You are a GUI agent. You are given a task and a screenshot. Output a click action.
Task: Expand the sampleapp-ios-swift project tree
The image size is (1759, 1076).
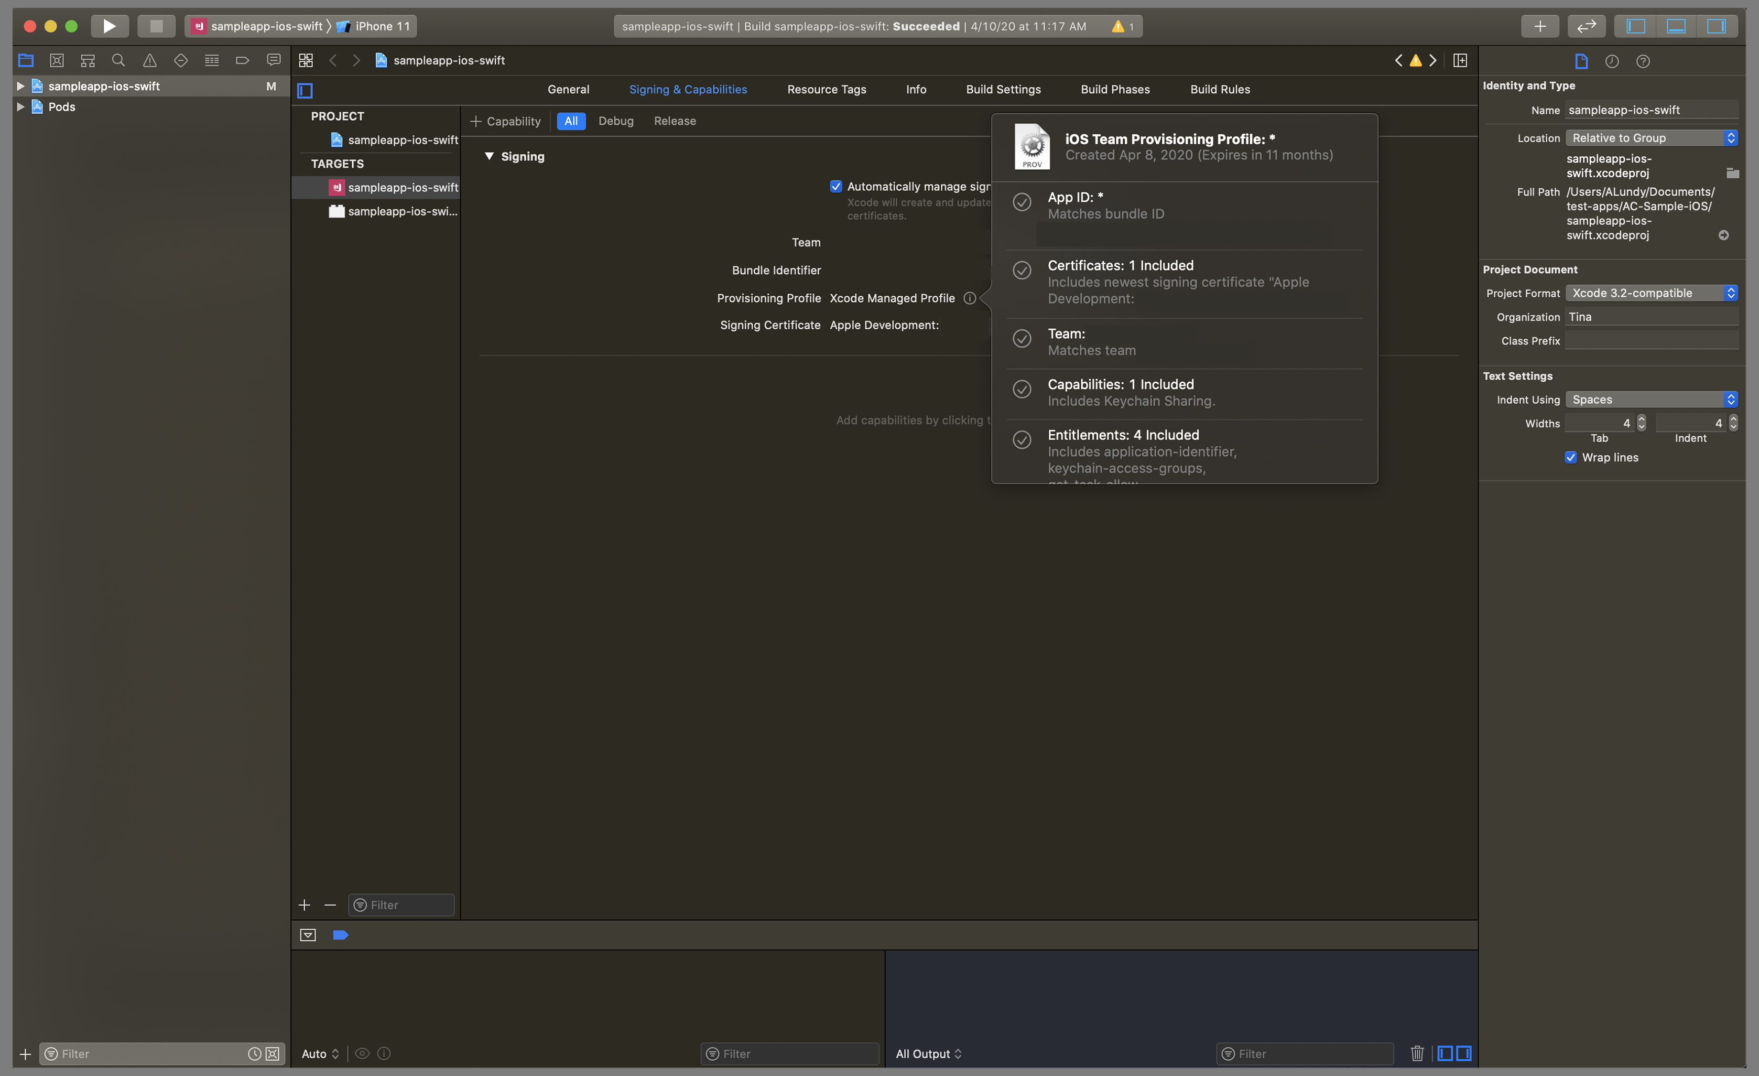pos(20,85)
